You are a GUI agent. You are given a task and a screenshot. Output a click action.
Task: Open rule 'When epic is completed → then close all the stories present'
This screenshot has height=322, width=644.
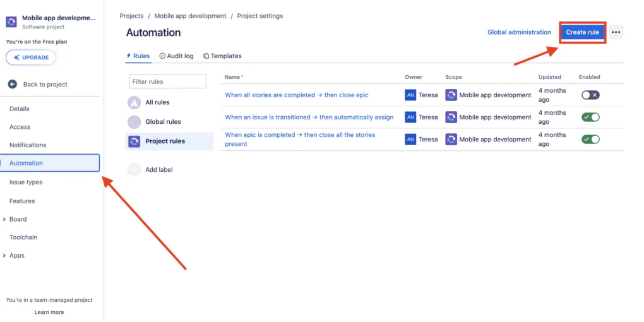point(301,140)
